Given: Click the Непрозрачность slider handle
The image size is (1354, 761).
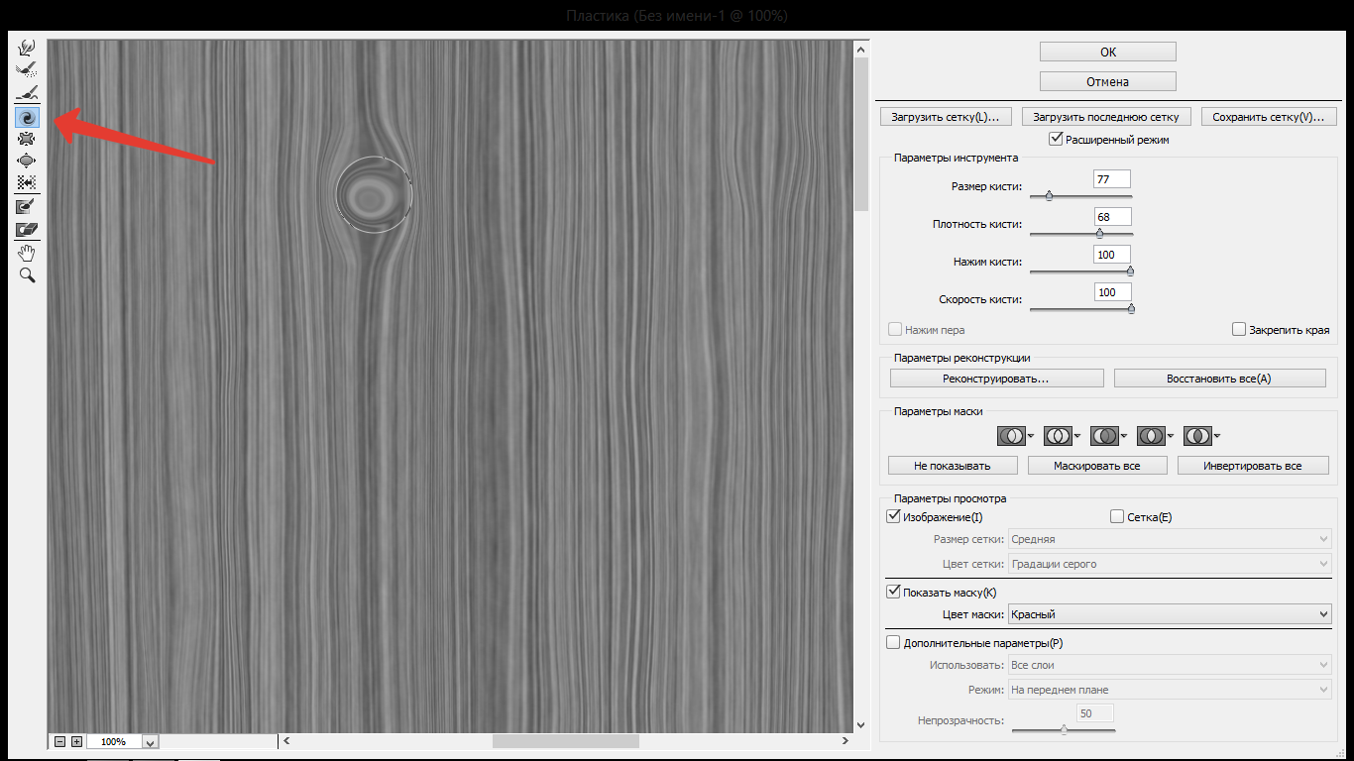Looking at the screenshot, I should (x=1064, y=729).
